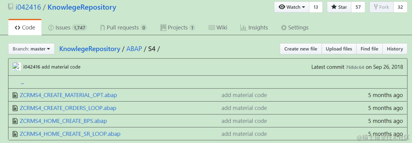Open the Wiki tab
This screenshot has width=412, height=143.
218,27
